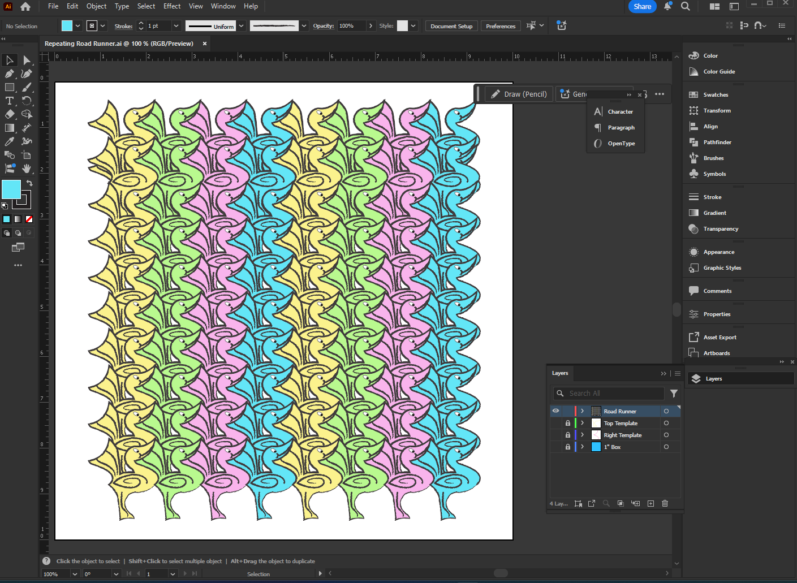Screen dimensions: 797x583
Task: Select the Direct Selection tool
Action: pyautogui.click(x=27, y=60)
